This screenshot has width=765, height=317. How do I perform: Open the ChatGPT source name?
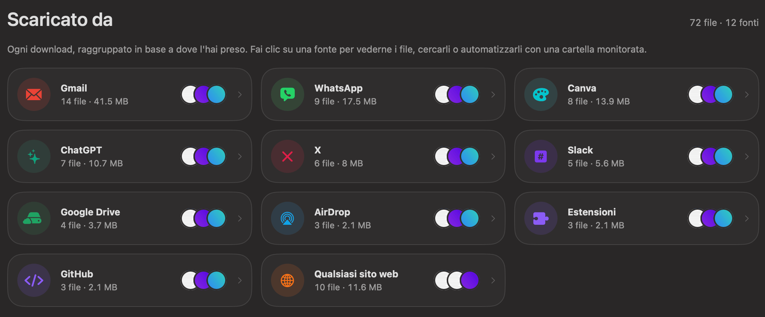pos(81,150)
